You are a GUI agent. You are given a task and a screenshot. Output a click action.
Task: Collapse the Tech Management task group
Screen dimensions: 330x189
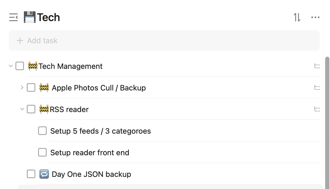(x=11, y=66)
